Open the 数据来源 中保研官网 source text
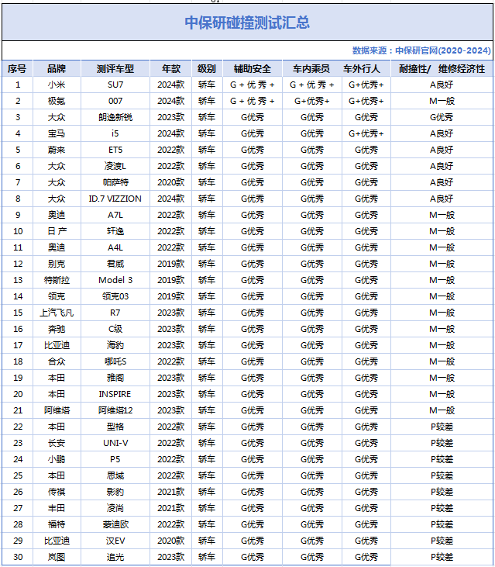The width and height of the screenshot is (495, 567). [x=421, y=50]
